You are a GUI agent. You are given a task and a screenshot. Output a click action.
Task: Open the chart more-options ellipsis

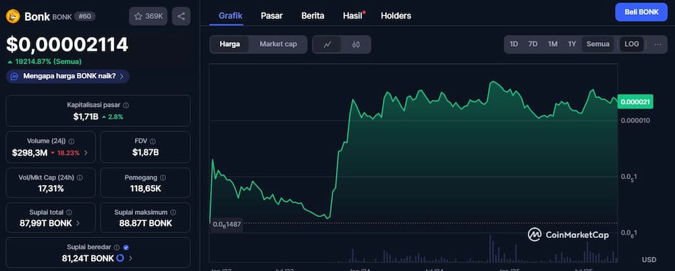coord(657,44)
